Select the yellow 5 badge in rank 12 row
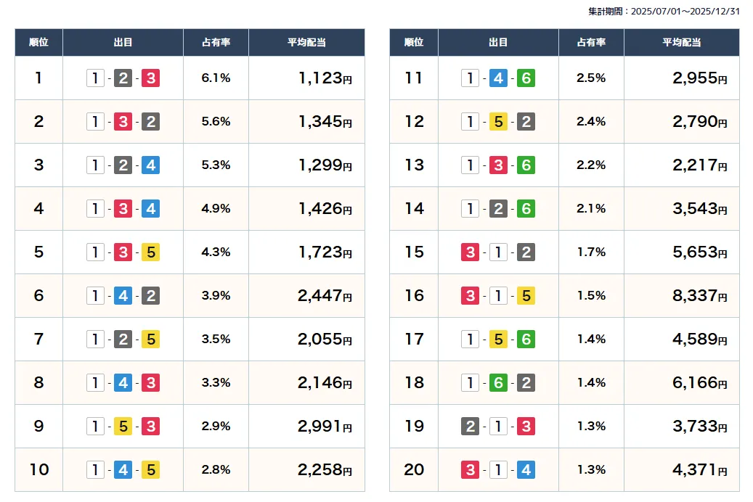Screen dimensions: 753x502 click(498, 122)
